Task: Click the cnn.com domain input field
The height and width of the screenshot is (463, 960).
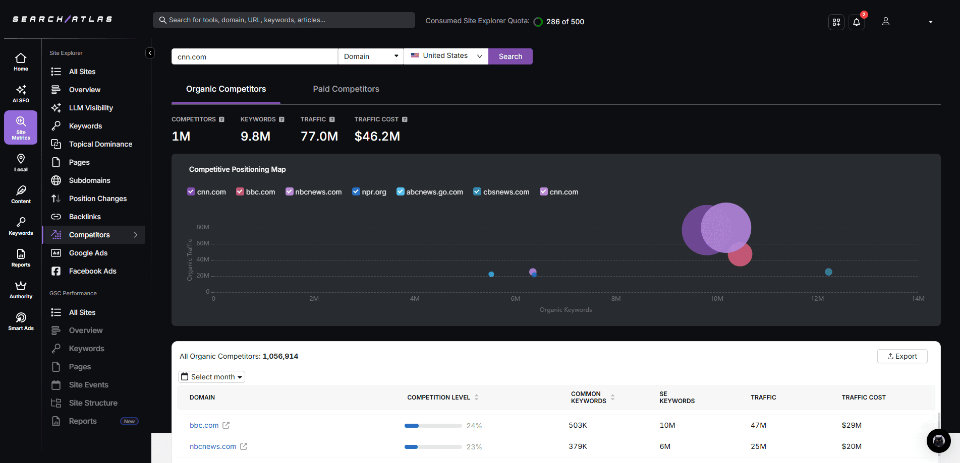Action: tap(255, 56)
